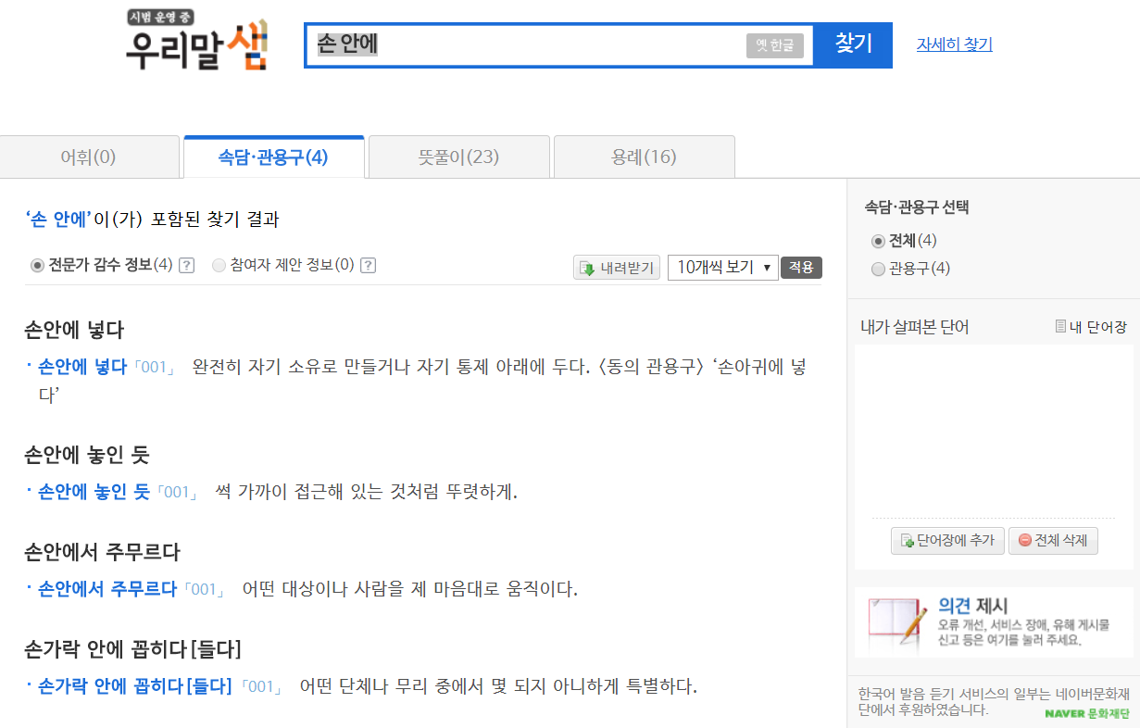Switch to the 용례(16) tab
The image size is (1140, 728).
[643, 157]
